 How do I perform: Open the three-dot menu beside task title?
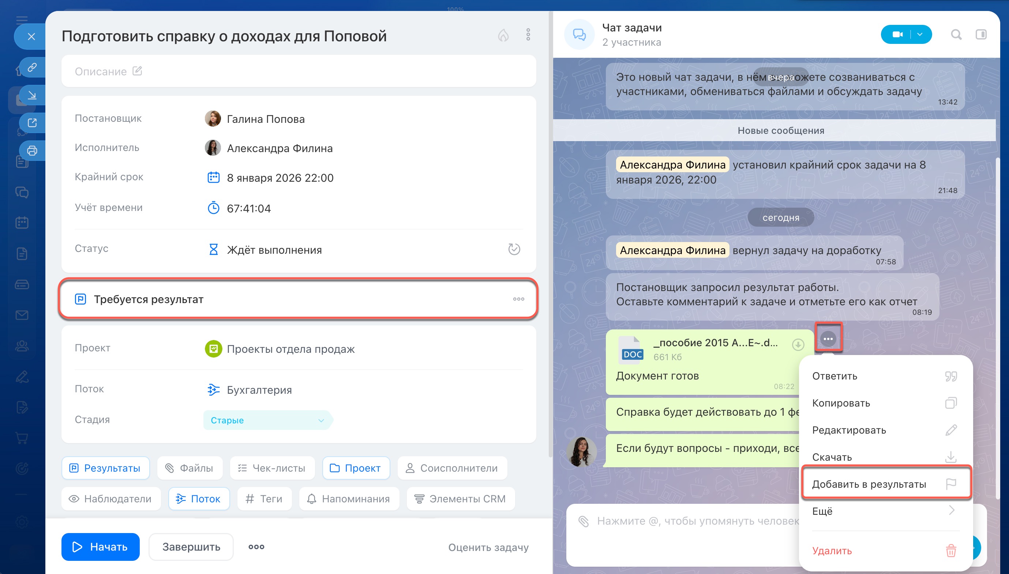pos(528,35)
